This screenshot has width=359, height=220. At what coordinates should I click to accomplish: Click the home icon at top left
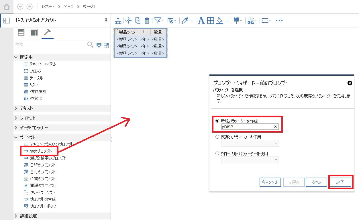pyautogui.click(x=6, y=6)
